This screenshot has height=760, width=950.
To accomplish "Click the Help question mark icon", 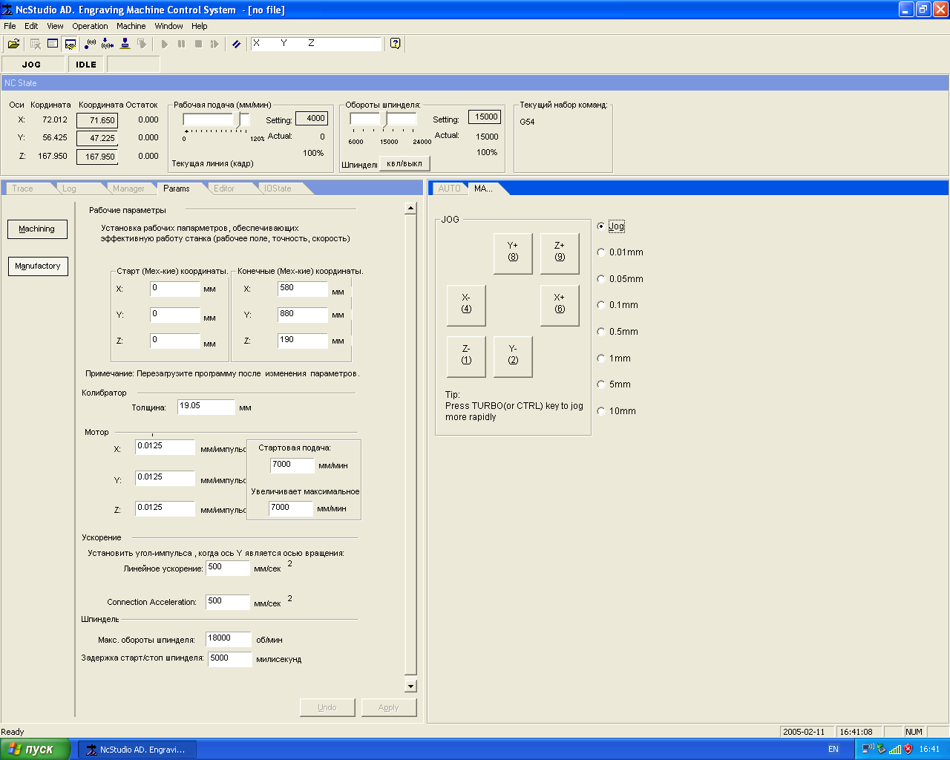I will click(x=395, y=44).
